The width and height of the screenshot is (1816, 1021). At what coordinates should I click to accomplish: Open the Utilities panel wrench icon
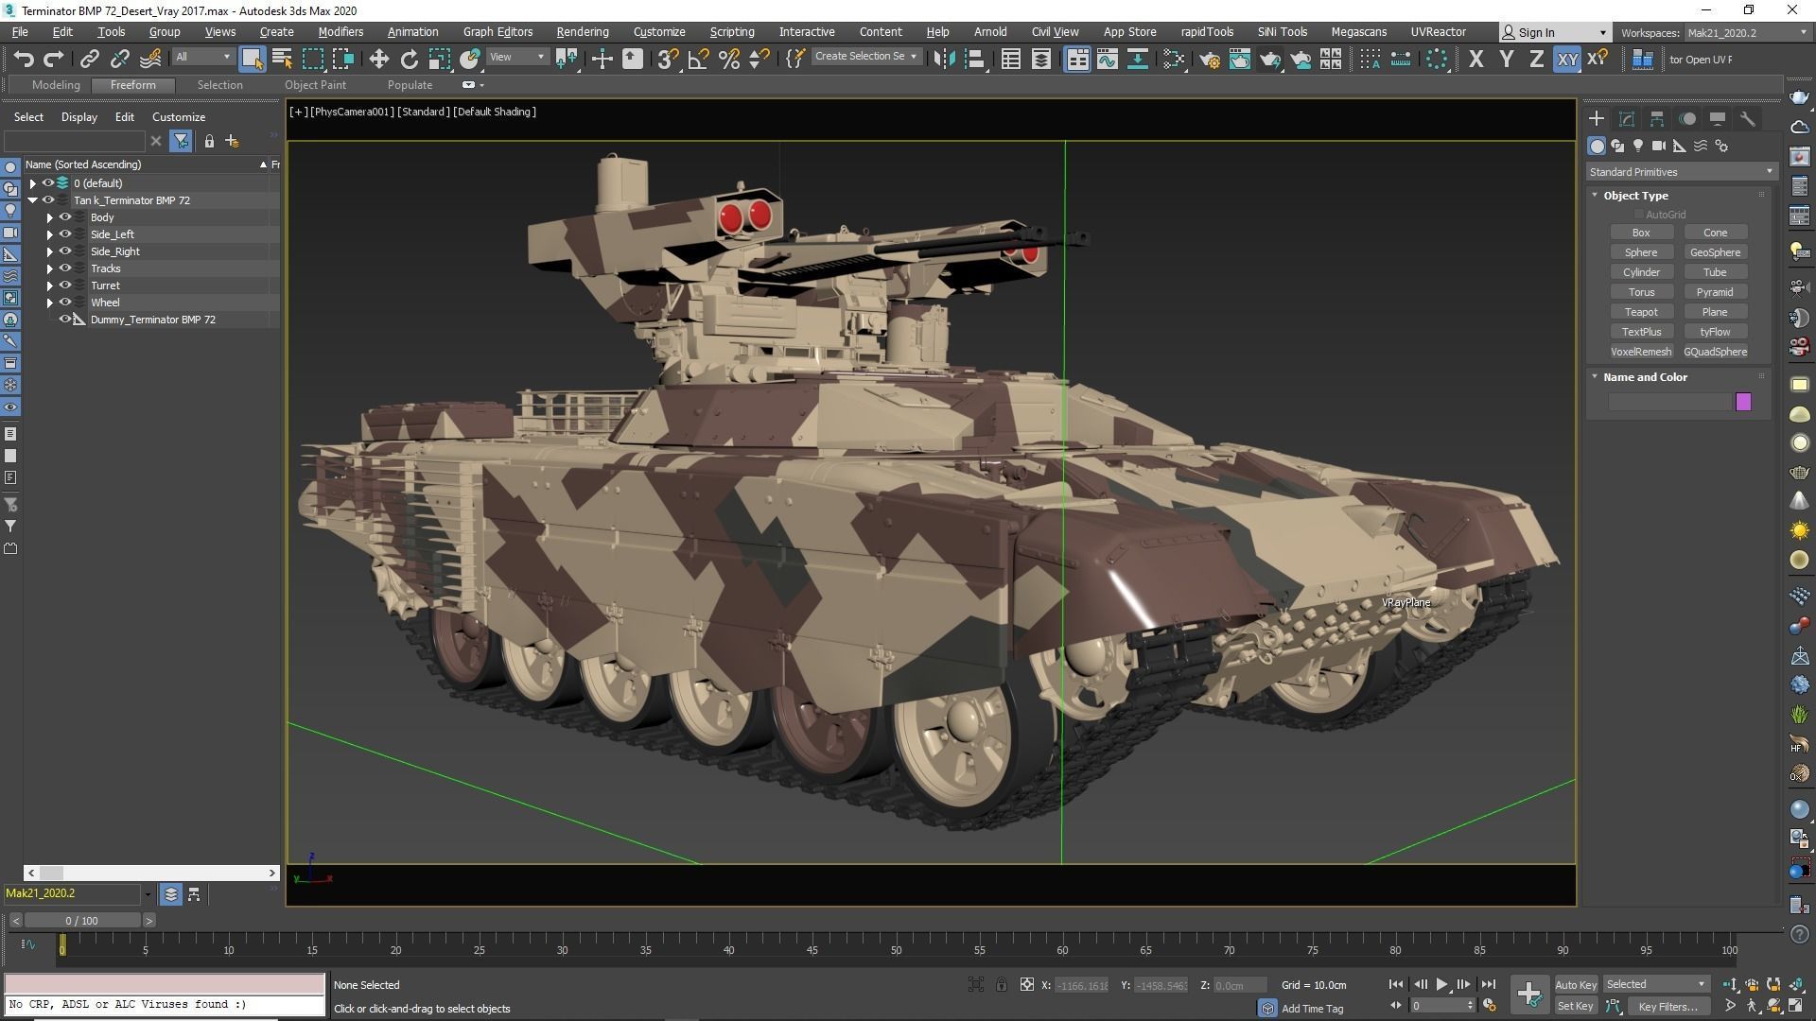pyautogui.click(x=1748, y=119)
